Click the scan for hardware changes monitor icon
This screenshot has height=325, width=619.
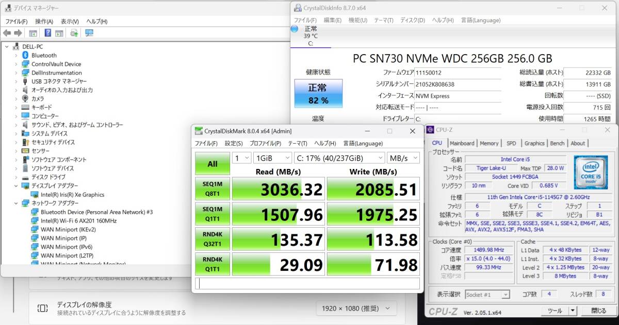tap(89, 33)
